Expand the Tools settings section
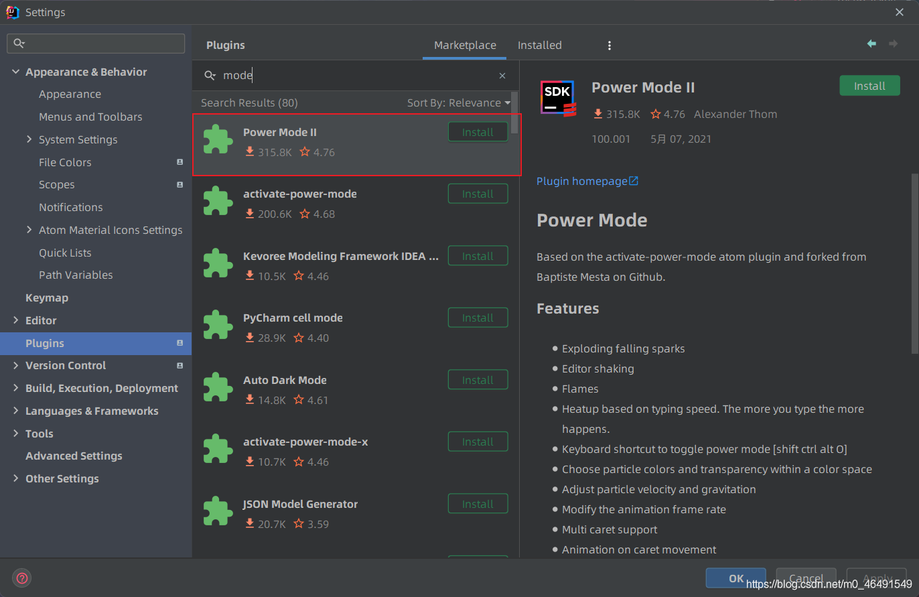 [15, 434]
